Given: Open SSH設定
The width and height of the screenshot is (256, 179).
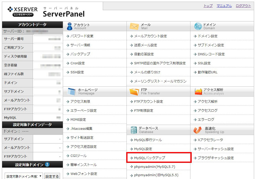Looking at the screenshot, I should point(77,72).
